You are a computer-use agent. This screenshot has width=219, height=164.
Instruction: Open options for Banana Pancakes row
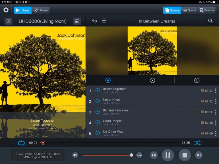coord(216,112)
